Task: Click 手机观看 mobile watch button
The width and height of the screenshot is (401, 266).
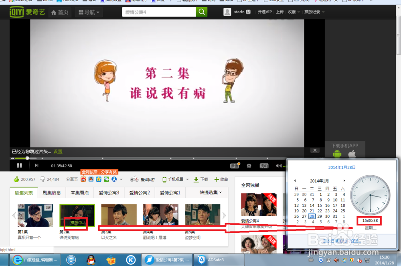Action: (173, 179)
